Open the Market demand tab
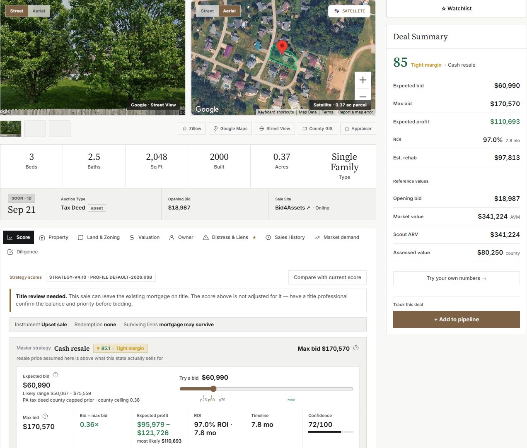527x448 pixels. (x=337, y=237)
